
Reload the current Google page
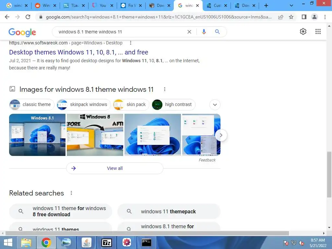[28, 17]
